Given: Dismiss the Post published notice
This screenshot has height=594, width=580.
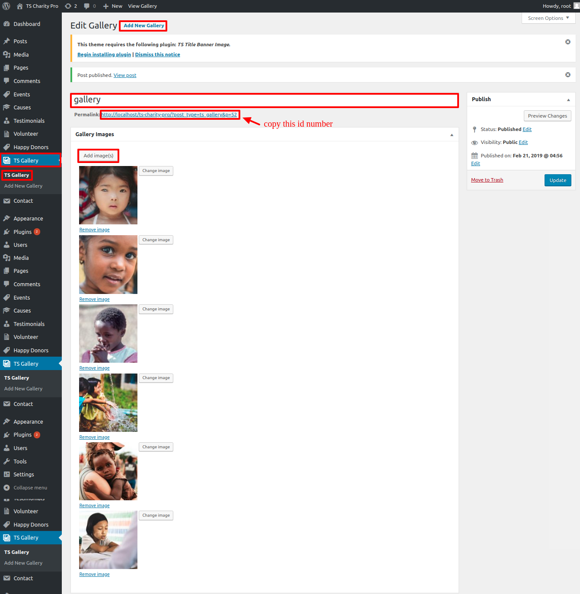Looking at the screenshot, I should [x=568, y=75].
